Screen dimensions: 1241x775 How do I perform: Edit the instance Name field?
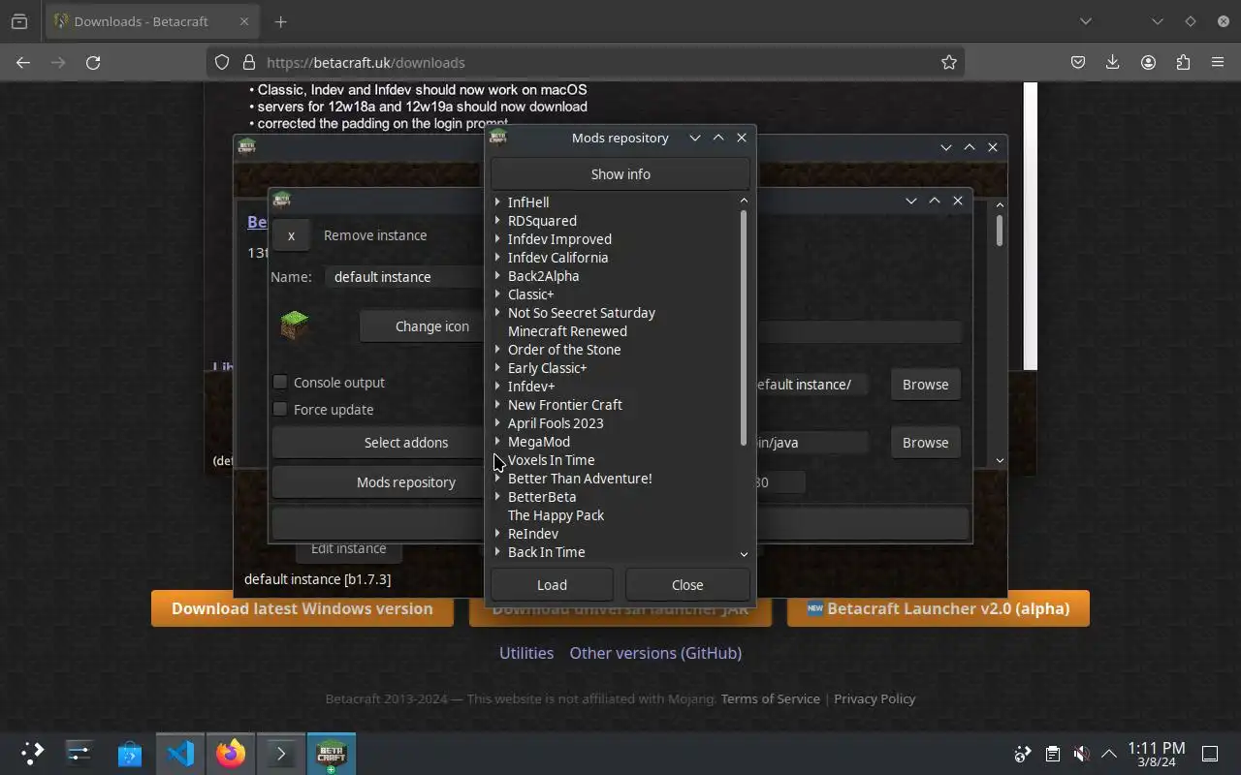pos(405,277)
